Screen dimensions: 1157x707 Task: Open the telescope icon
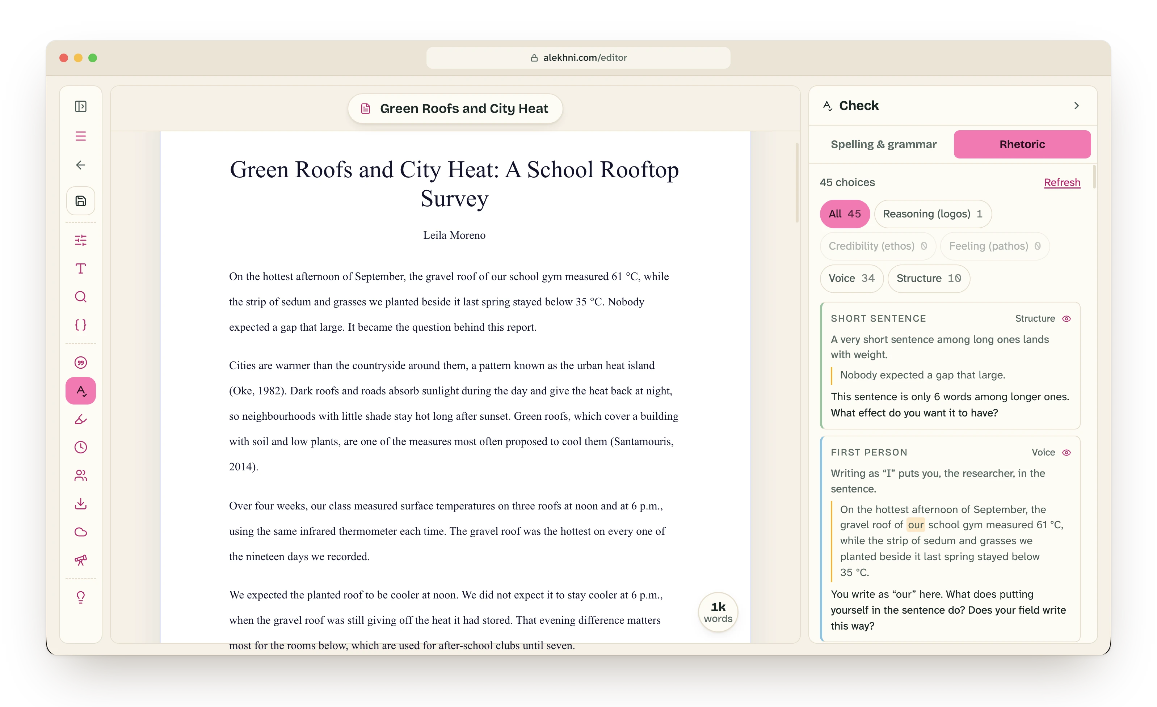tap(81, 560)
